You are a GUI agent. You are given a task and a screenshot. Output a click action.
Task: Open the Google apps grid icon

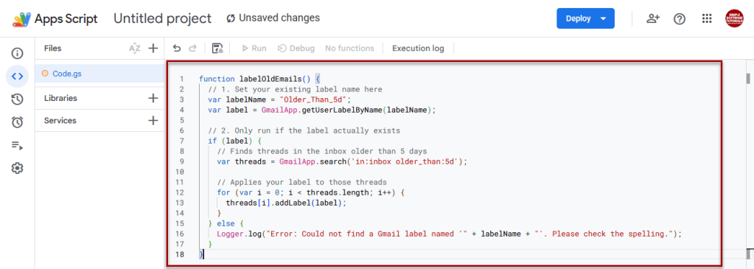pyautogui.click(x=706, y=18)
